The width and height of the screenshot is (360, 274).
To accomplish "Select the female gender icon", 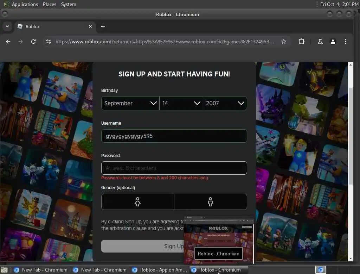I will (137, 202).
